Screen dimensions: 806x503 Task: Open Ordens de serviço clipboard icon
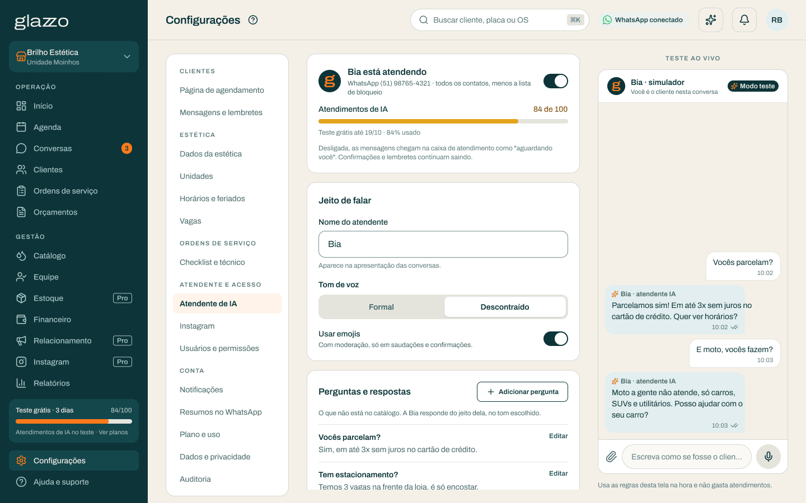[21, 191]
